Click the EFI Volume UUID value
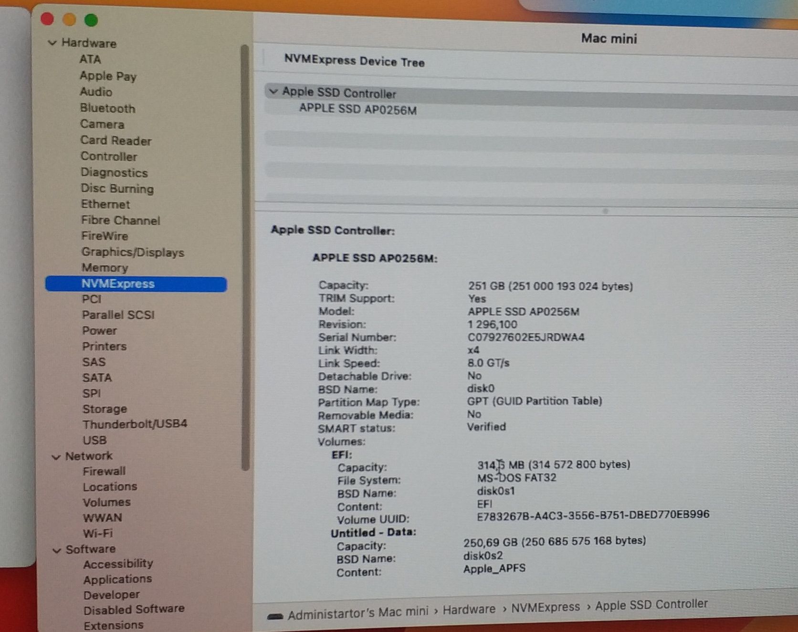Screen dimensions: 798x632 click(593, 515)
